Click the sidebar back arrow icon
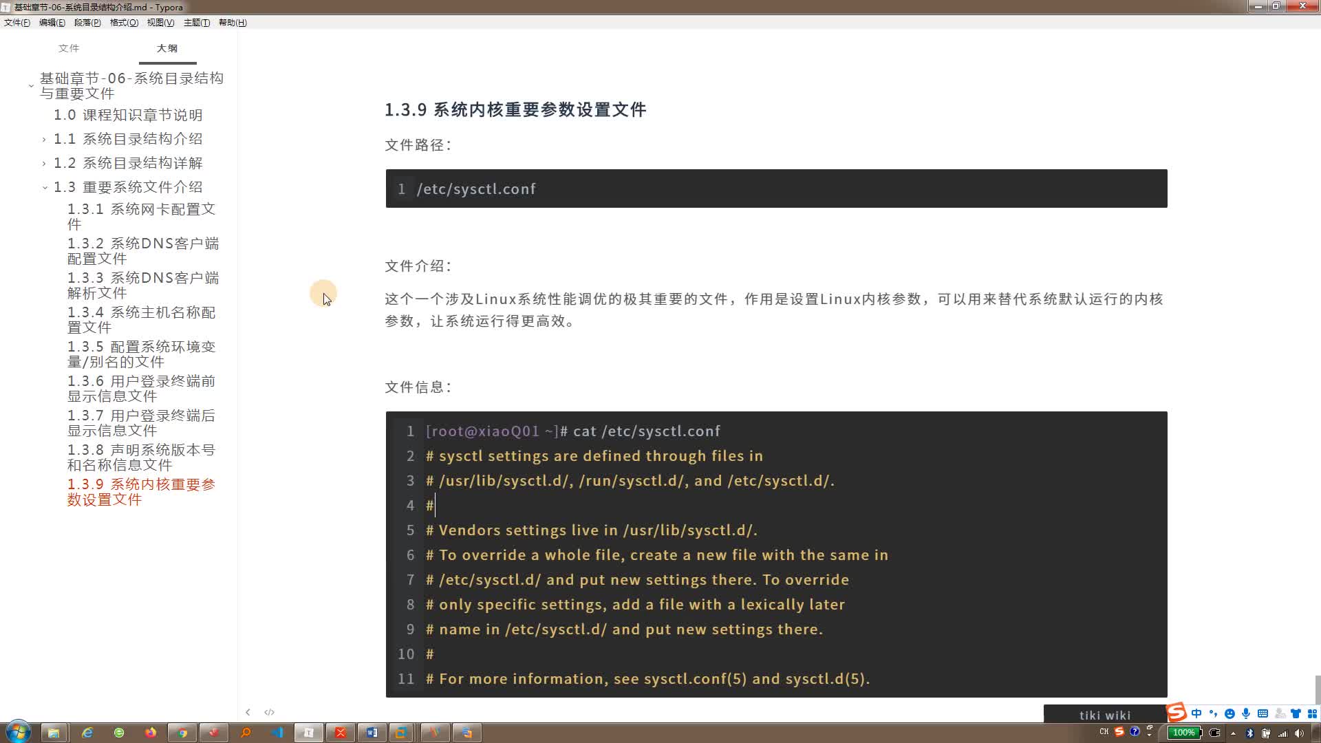 (x=248, y=712)
